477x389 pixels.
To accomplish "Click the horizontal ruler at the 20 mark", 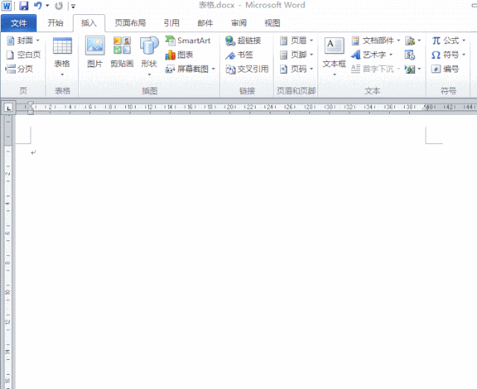I will (230, 107).
